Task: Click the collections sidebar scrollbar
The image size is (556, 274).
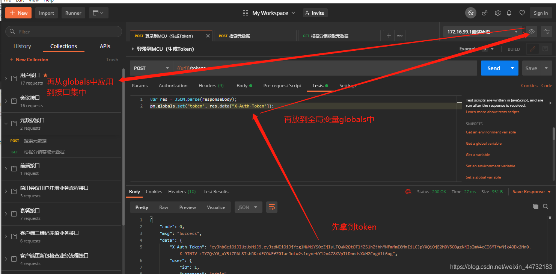Action: [124, 147]
